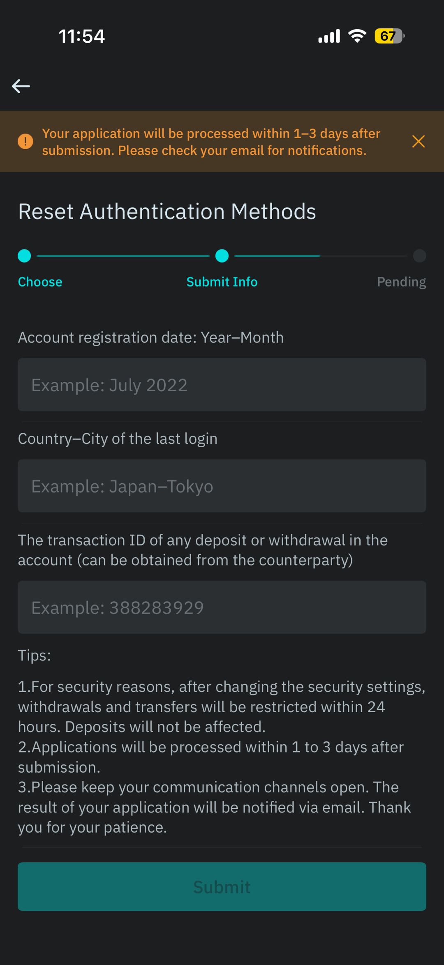Tap the progress line between Choose and Submit Info

(x=123, y=256)
